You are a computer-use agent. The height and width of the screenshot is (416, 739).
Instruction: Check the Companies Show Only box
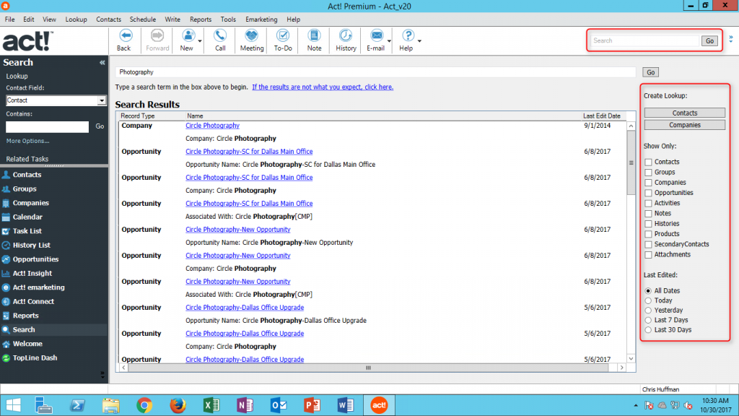pyautogui.click(x=649, y=183)
